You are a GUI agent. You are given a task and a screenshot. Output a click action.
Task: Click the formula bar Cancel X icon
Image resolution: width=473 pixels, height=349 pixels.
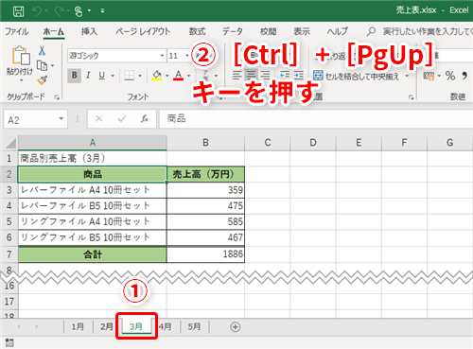coord(99,119)
